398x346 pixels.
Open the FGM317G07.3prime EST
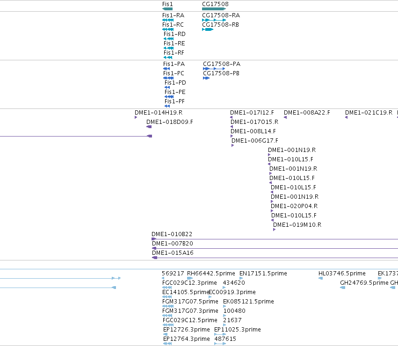pos(167,316)
